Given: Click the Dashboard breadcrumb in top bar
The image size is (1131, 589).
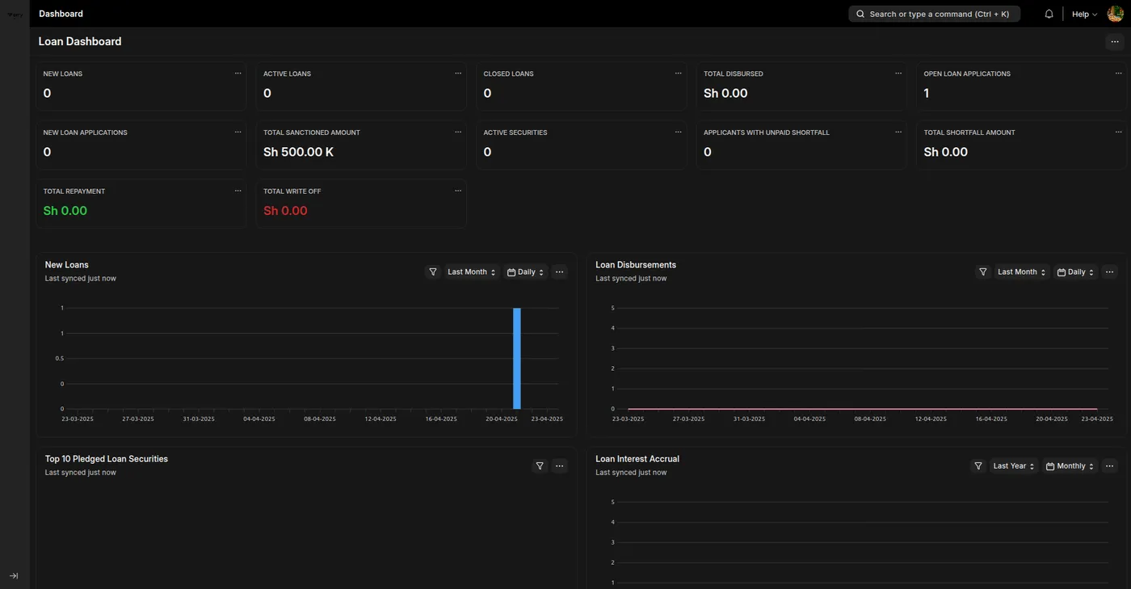Looking at the screenshot, I should (61, 14).
